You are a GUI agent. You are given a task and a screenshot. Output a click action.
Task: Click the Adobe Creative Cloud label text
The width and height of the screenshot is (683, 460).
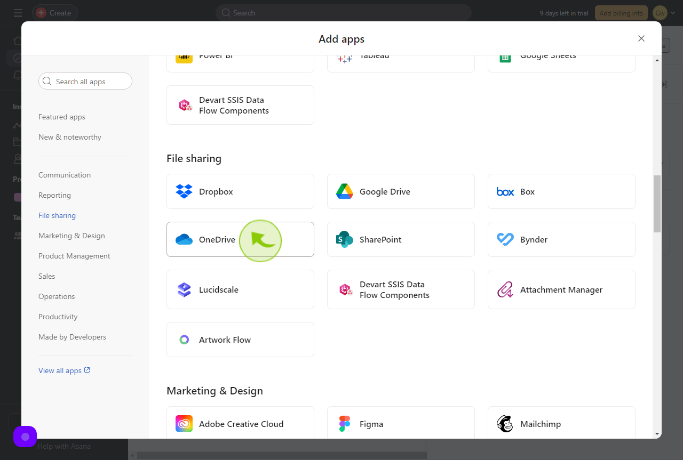(x=241, y=424)
